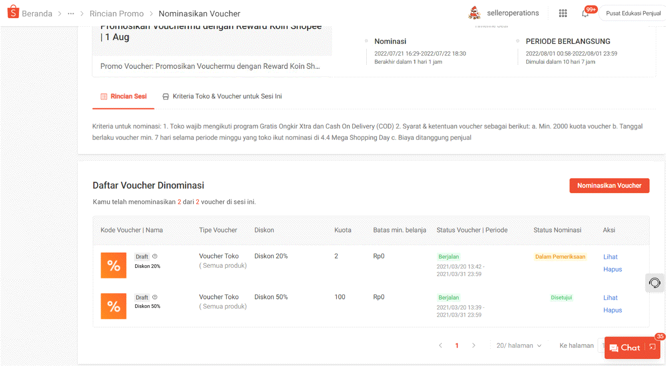Image resolution: width=666 pixels, height=366 pixels.
Task: Go to the next page arrow
Action: (x=474, y=346)
